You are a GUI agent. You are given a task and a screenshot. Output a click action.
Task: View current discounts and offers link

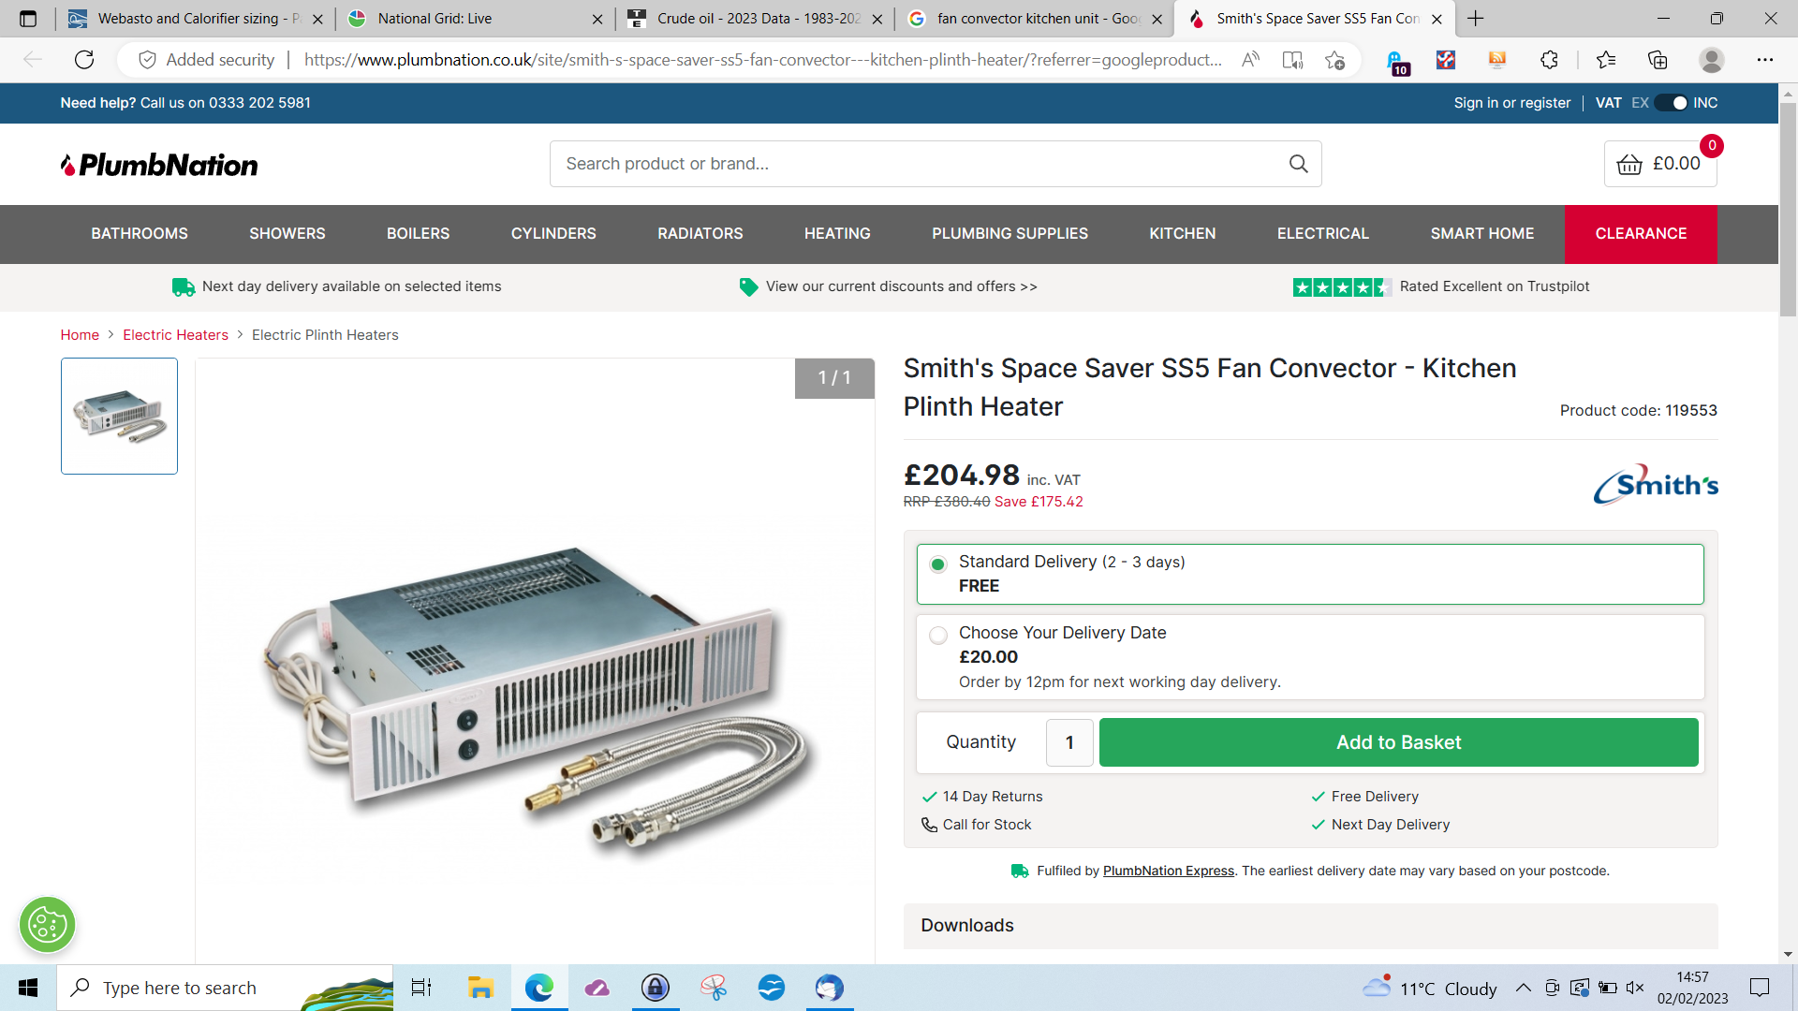pyautogui.click(x=901, y=286)
